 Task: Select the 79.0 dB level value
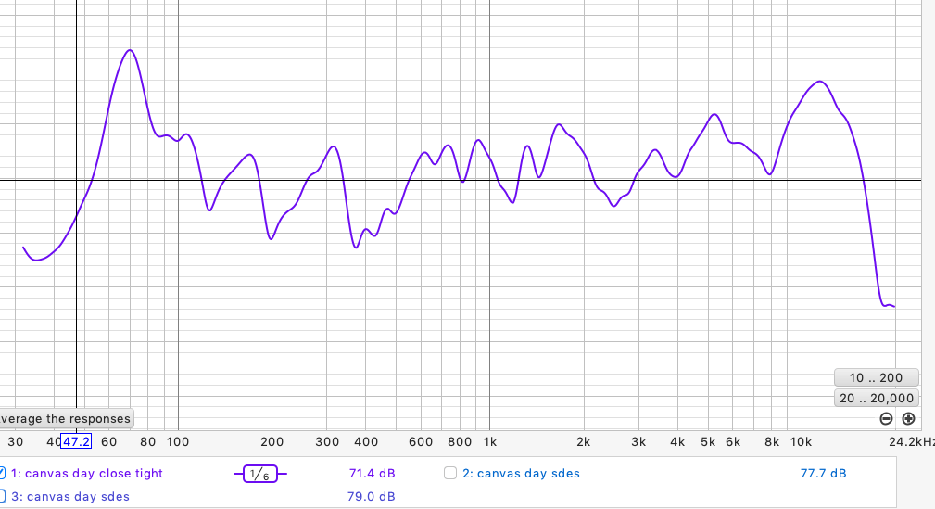[x=371, y=496]
